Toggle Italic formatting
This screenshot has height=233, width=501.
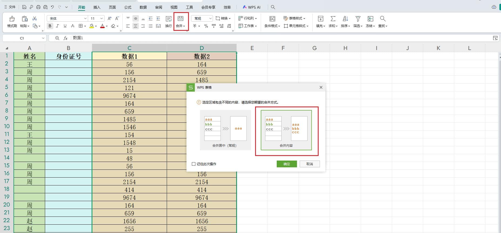57,26
